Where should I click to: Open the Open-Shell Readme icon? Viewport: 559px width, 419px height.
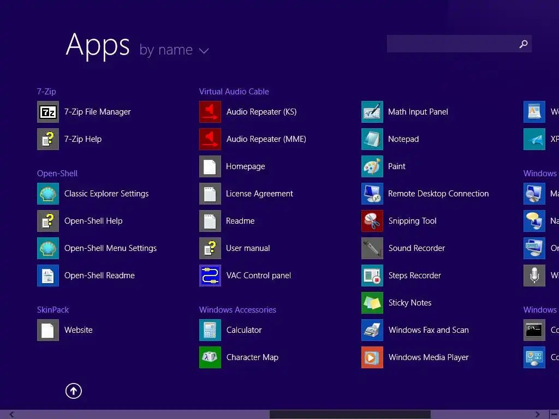[48, 276]
